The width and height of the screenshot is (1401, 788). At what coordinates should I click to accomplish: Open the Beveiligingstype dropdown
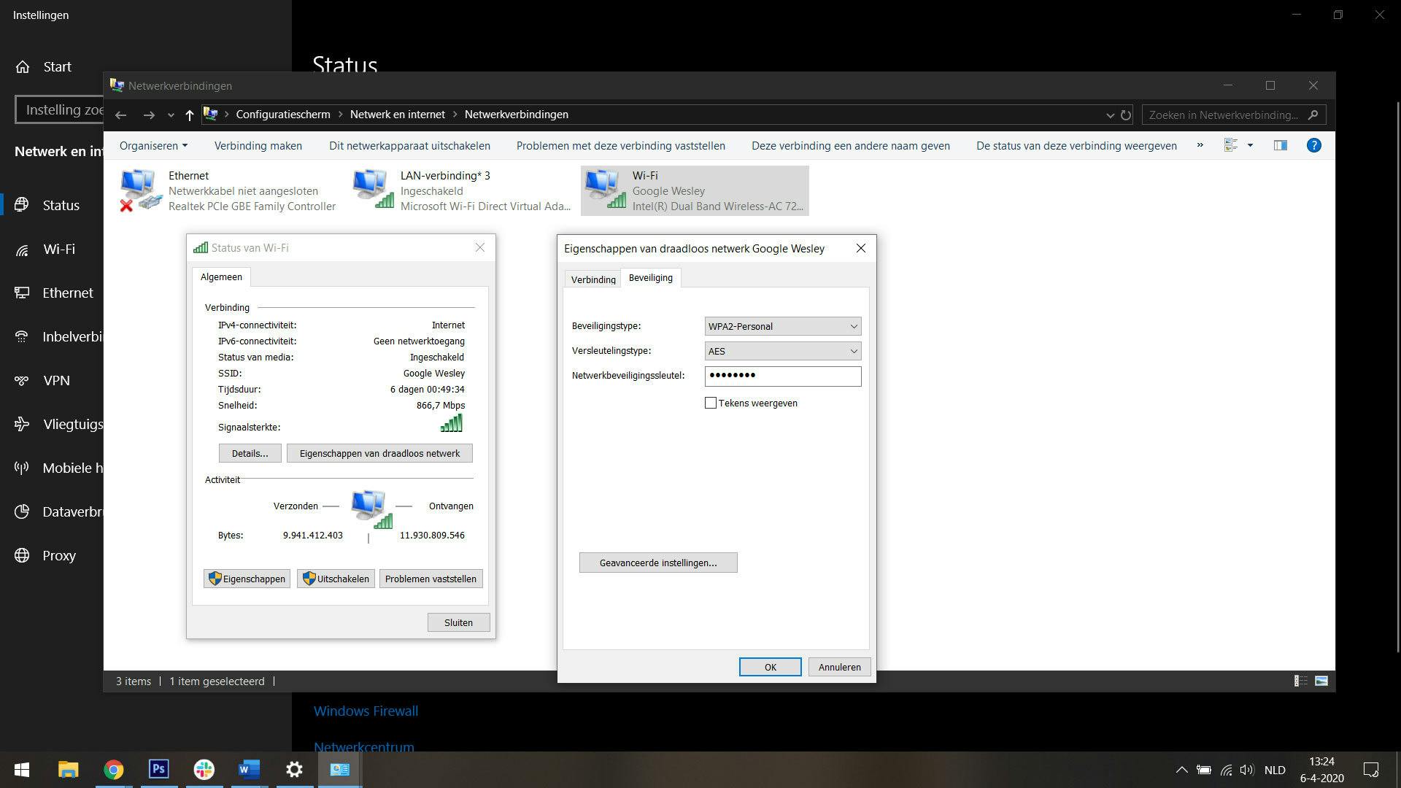[782, 326]
